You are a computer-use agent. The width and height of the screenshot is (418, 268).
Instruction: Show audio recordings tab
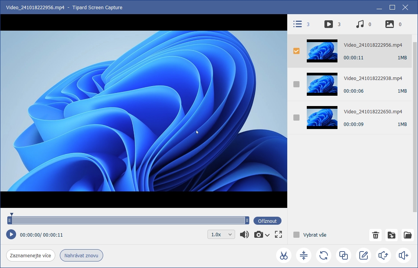click(363, 24)
